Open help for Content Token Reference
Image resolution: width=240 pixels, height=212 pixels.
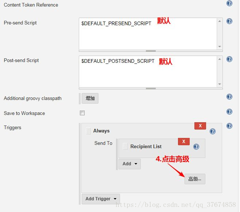point(229,3)
